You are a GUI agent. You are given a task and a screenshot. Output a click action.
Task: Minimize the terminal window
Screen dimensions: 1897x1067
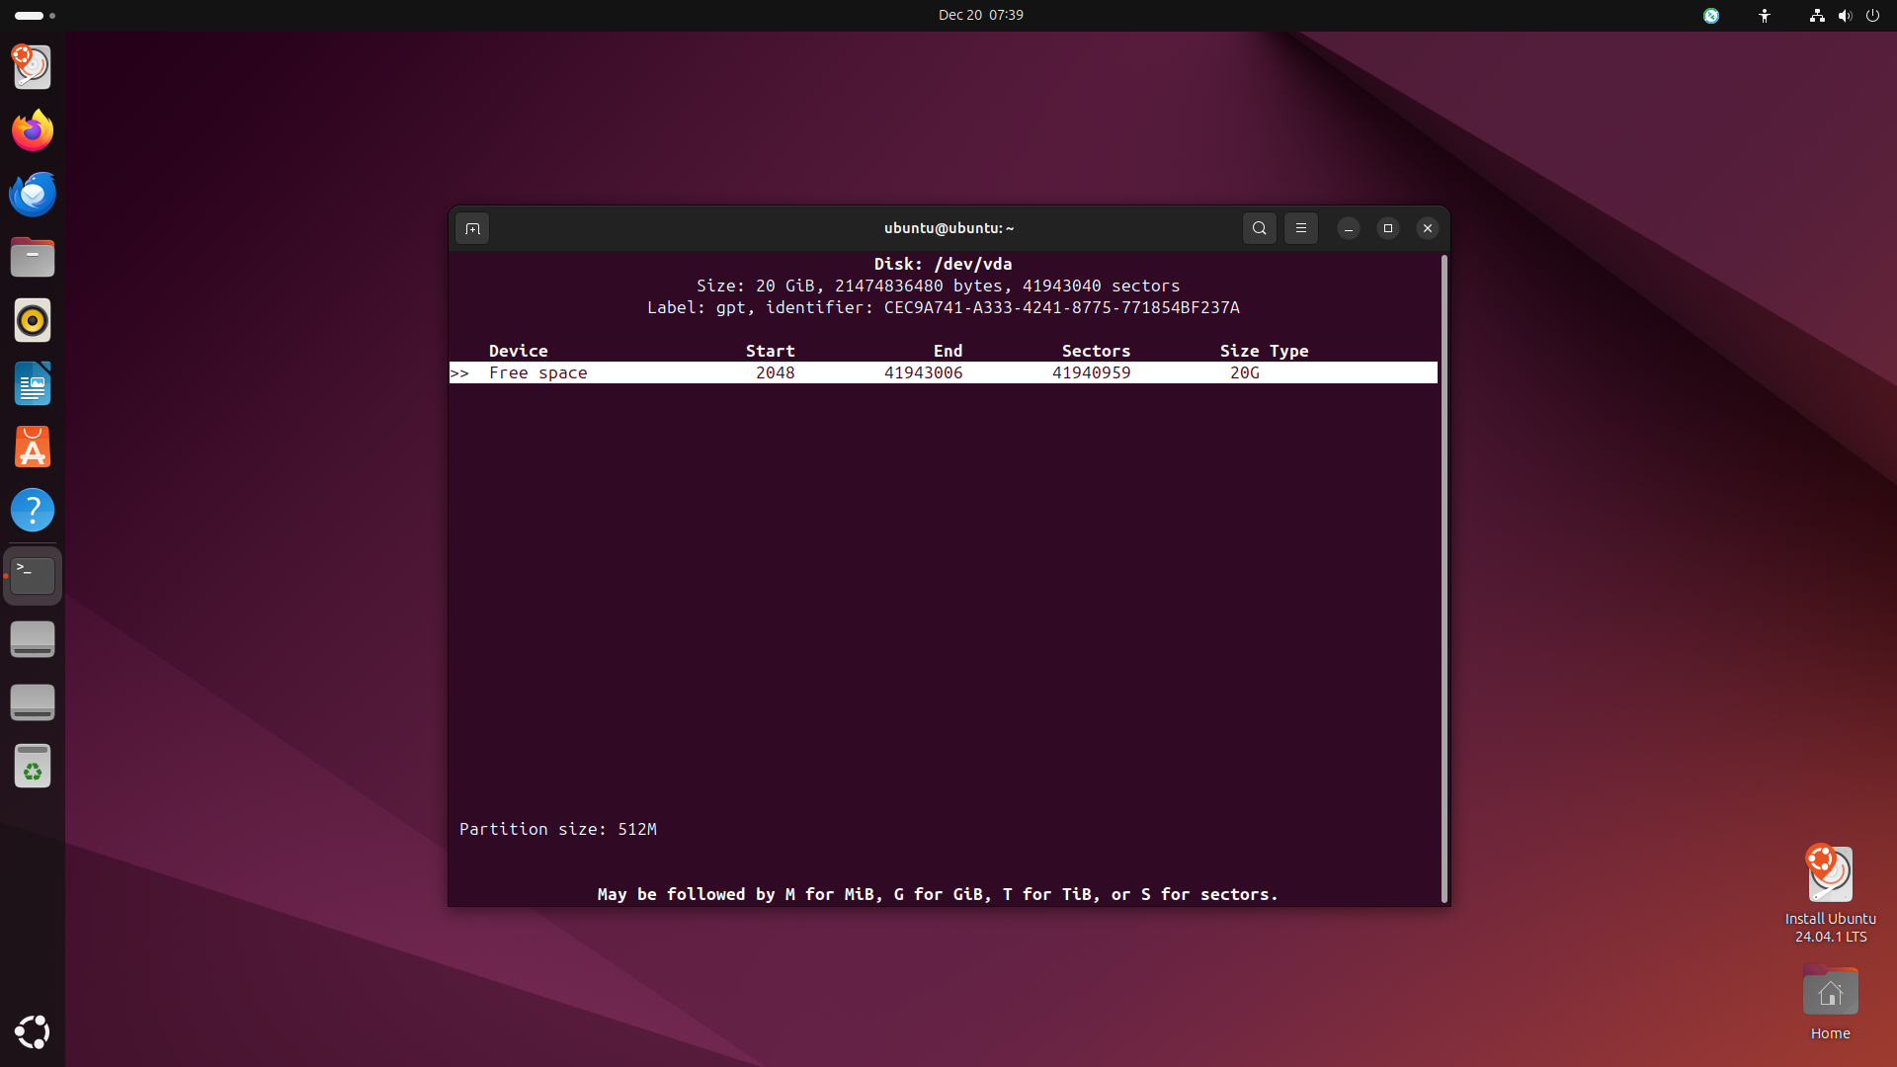pyautogui.click(x=1348, y=228)
